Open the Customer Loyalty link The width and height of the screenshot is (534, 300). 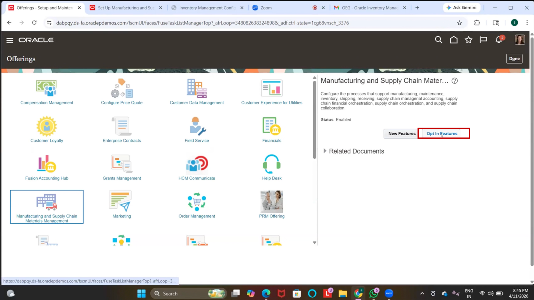(47, 141)
